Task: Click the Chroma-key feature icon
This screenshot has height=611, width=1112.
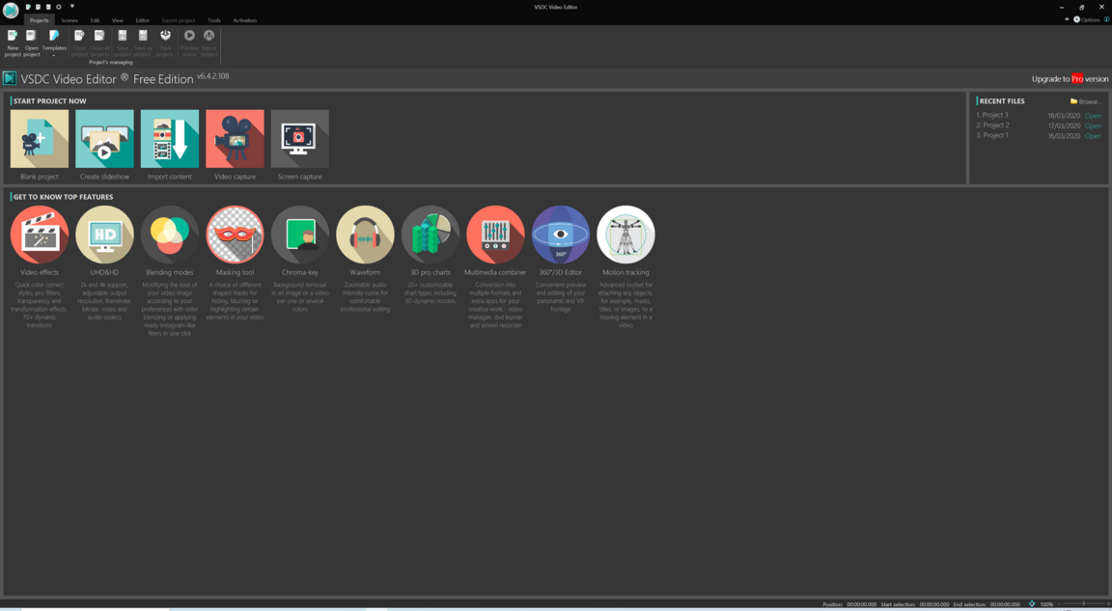Action: [300, 235]
